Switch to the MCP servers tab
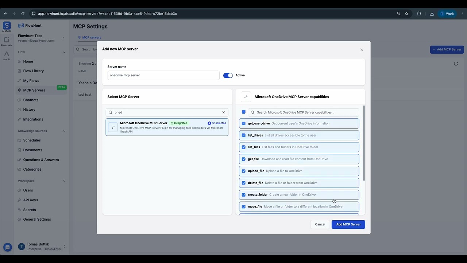The height and width of the screenshot is (263, 467). click(89, 37)
